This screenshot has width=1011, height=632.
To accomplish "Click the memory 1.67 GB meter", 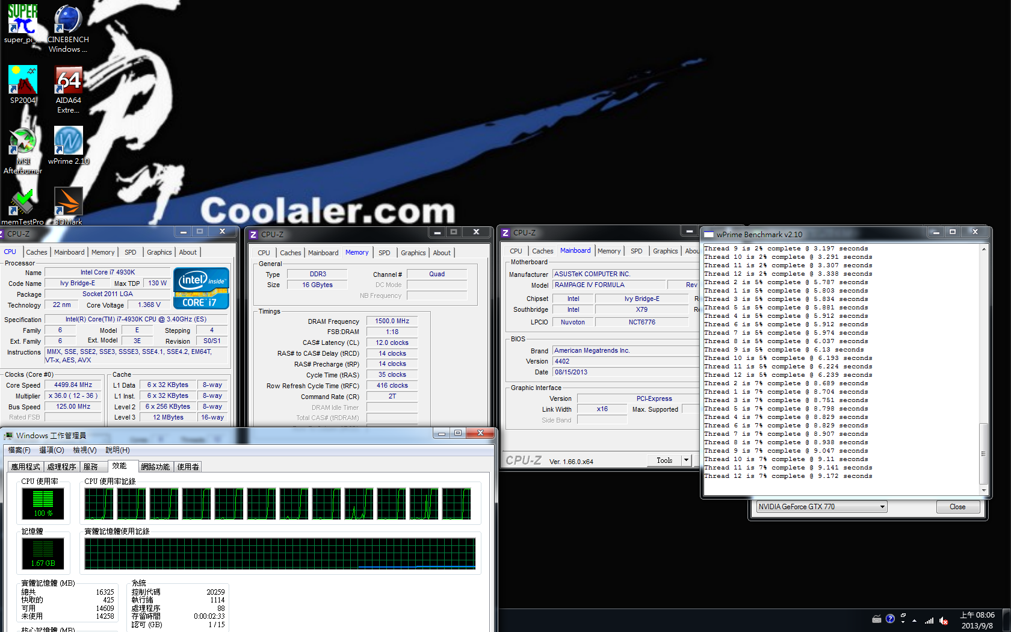I will coord(43,554).
